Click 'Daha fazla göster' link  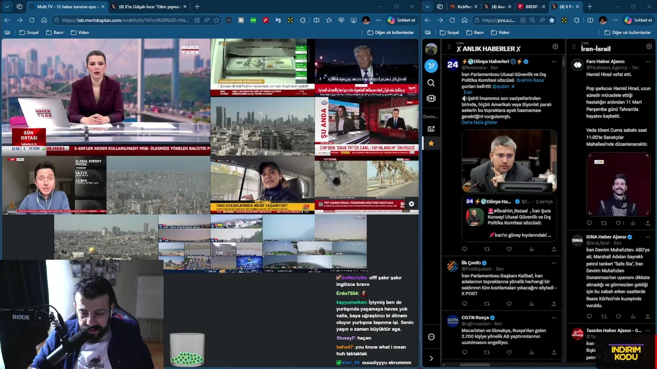point(479,122)
